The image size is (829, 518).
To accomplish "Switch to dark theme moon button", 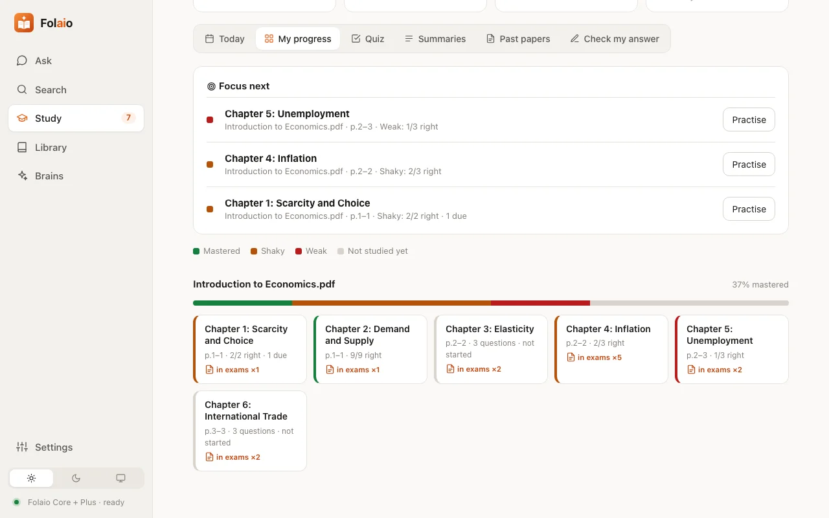I will pyautogui.click(x=76, y=479).
